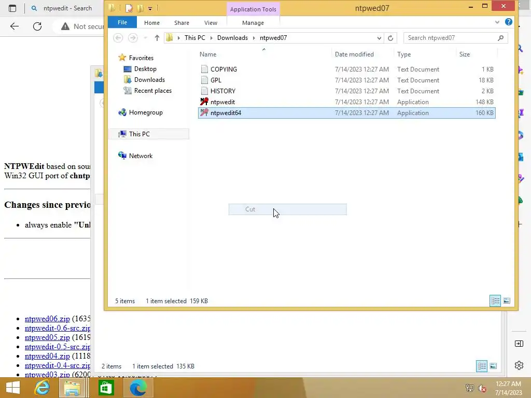Open the Windows Start button
This screenshot has height=398, width=531.
(x=13, y=388)
